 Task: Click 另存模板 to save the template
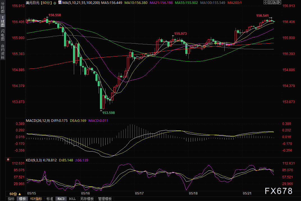(x=87, y=199)
